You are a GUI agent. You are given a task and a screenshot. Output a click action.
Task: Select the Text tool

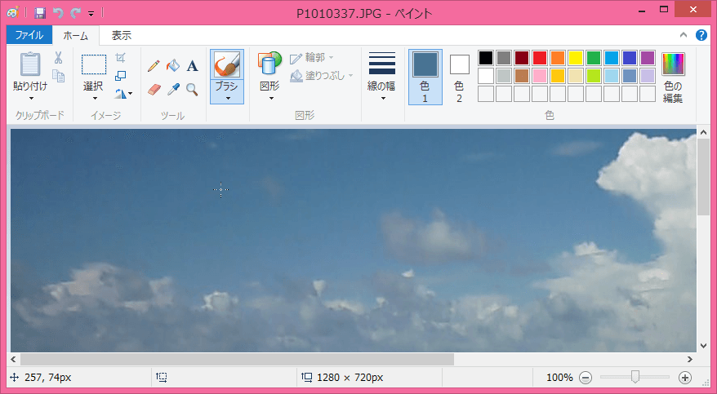(x=193, y=66)
